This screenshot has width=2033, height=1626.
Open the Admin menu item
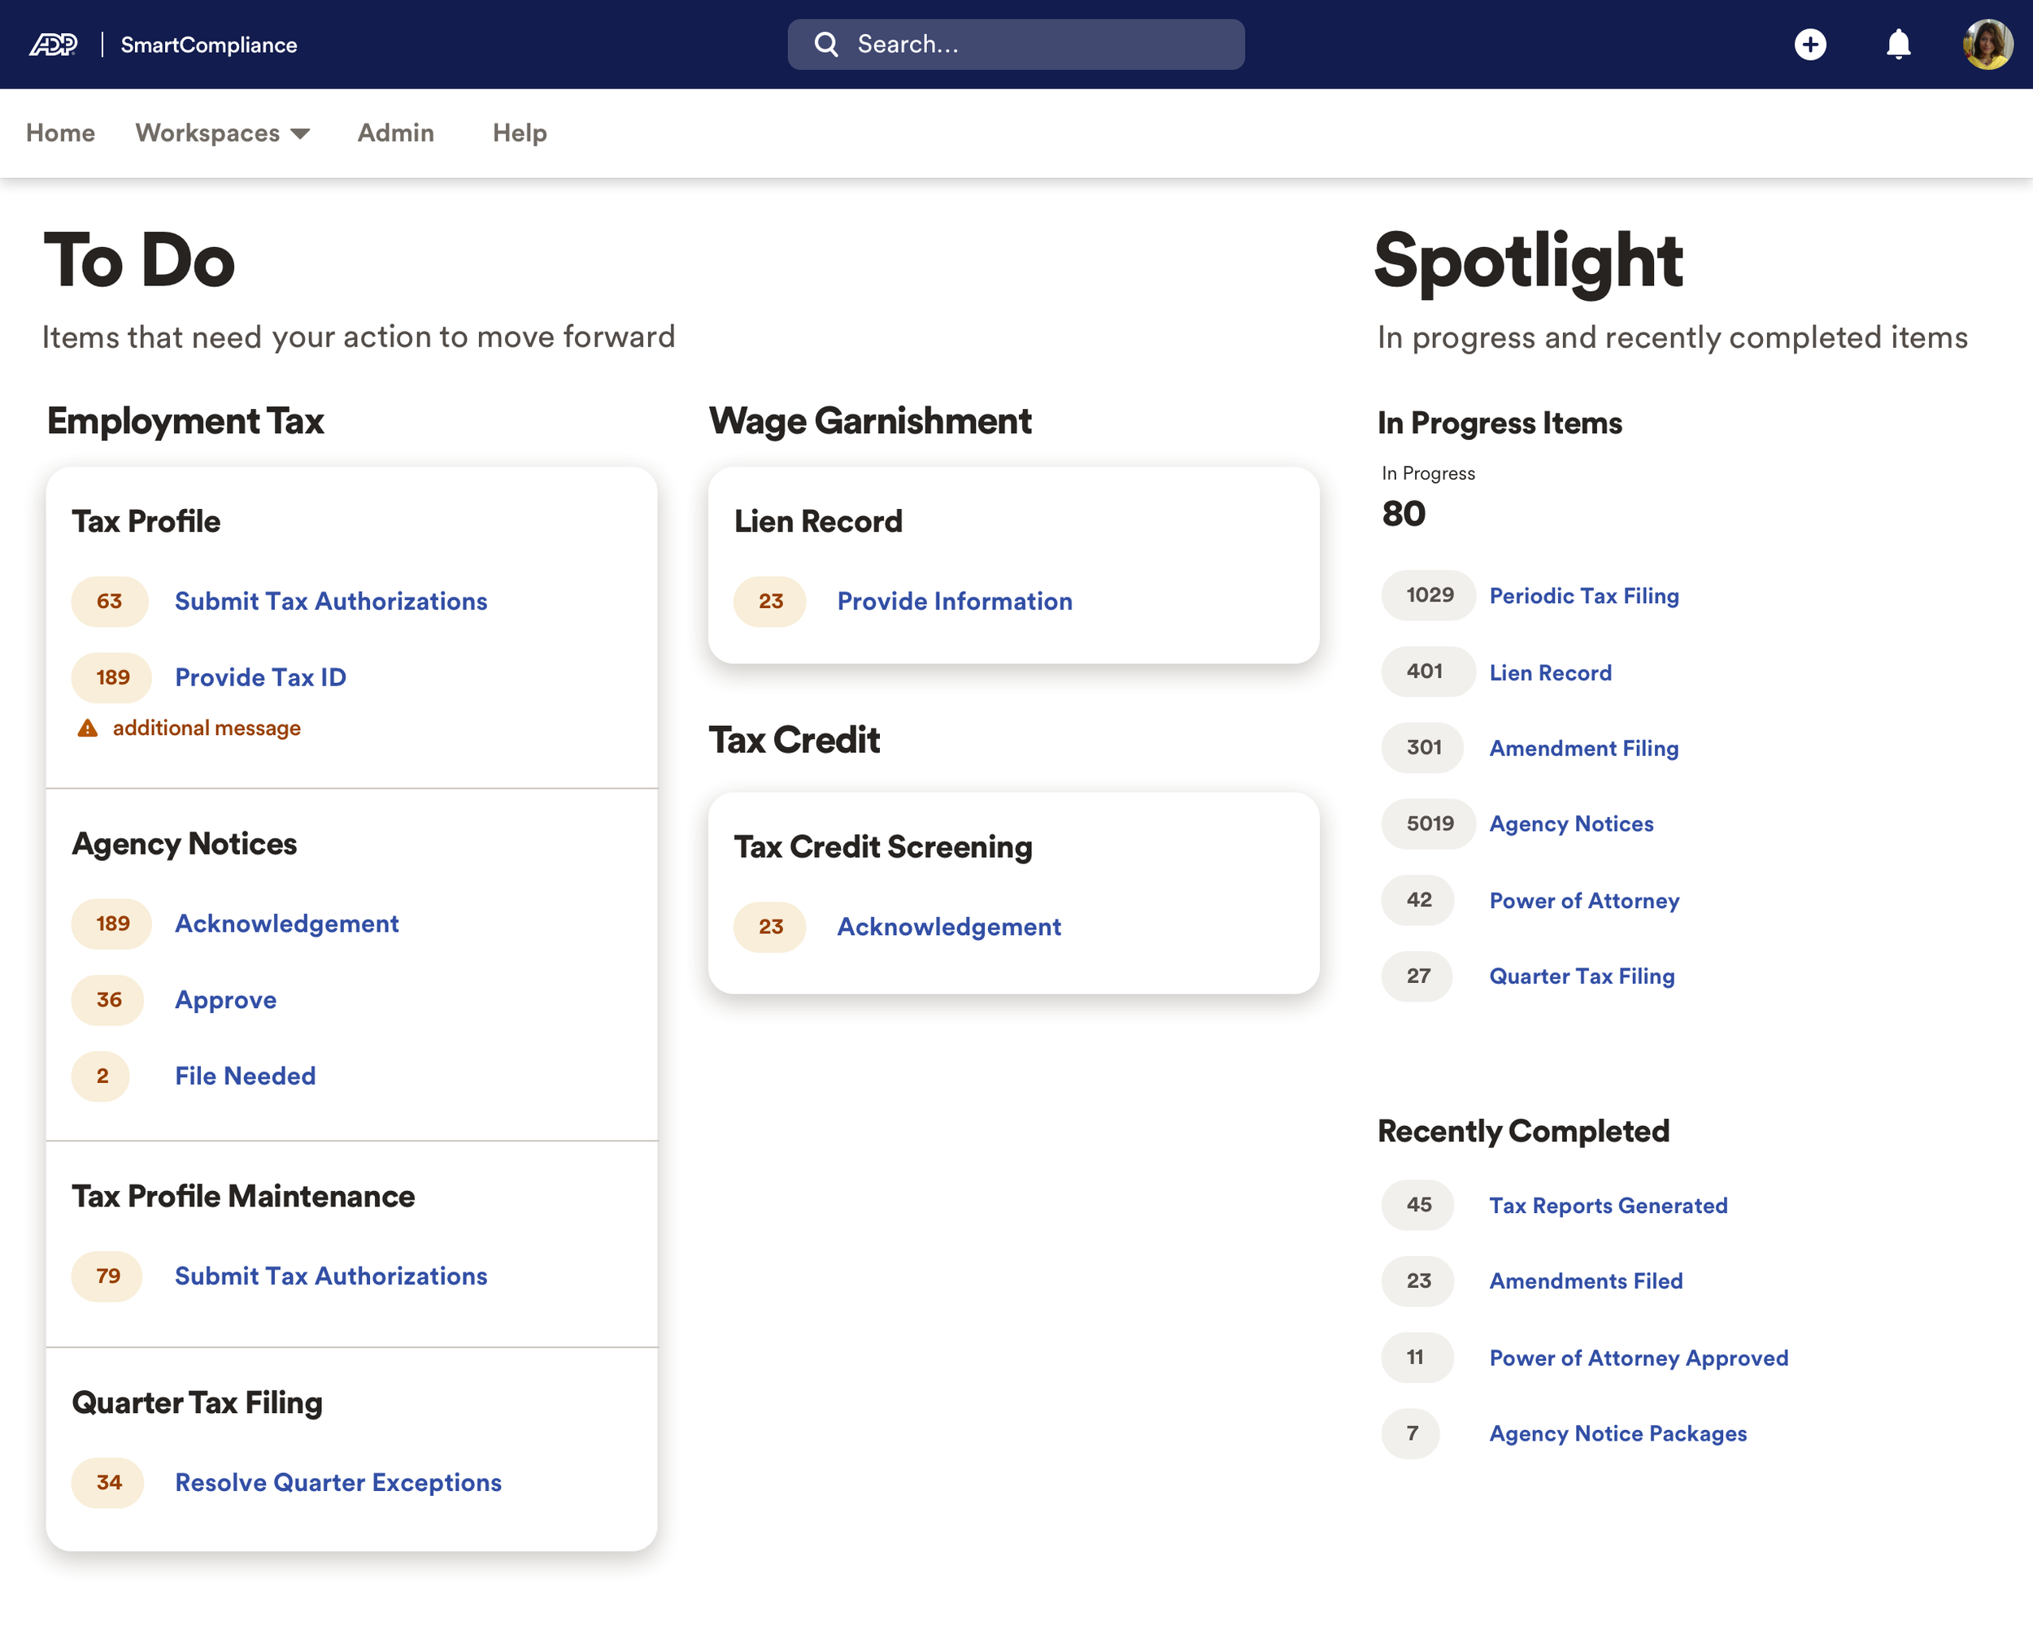tap(395, 133)
